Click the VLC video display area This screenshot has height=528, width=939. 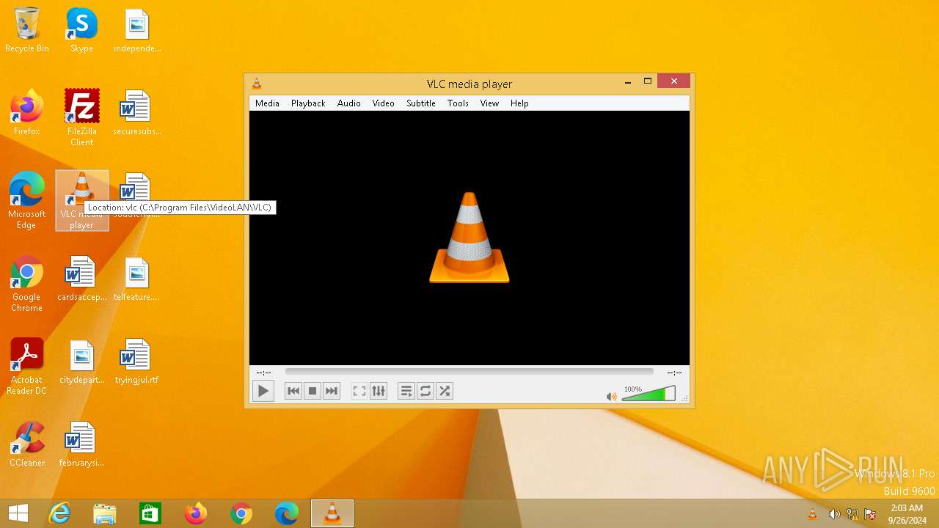469,238
